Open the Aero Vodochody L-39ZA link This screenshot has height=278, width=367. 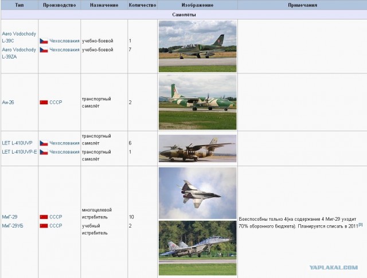click(19, 53)
